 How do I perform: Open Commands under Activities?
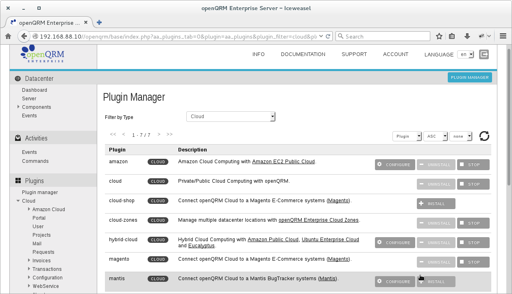pyautogui.click(x=35, y=161)
